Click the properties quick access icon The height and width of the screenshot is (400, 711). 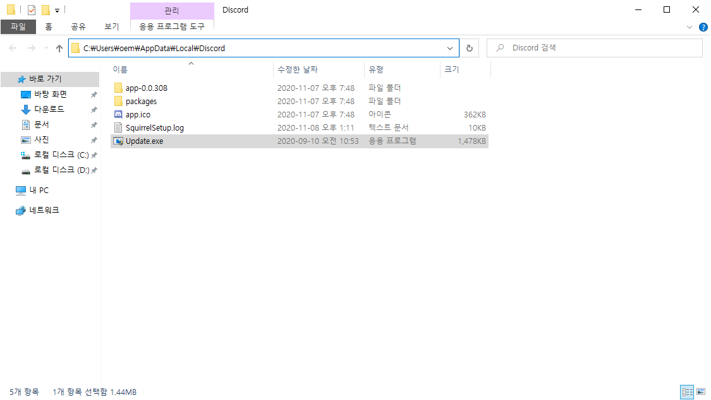(32, 9)
